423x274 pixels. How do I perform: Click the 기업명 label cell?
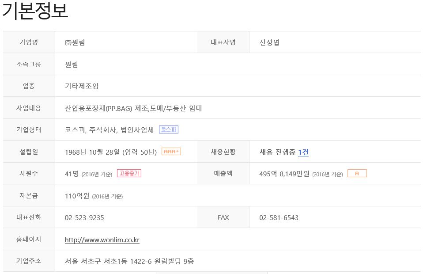[29, 42]
